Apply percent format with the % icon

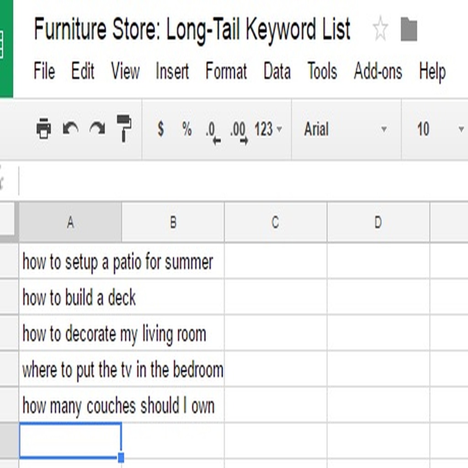[187, 129]
